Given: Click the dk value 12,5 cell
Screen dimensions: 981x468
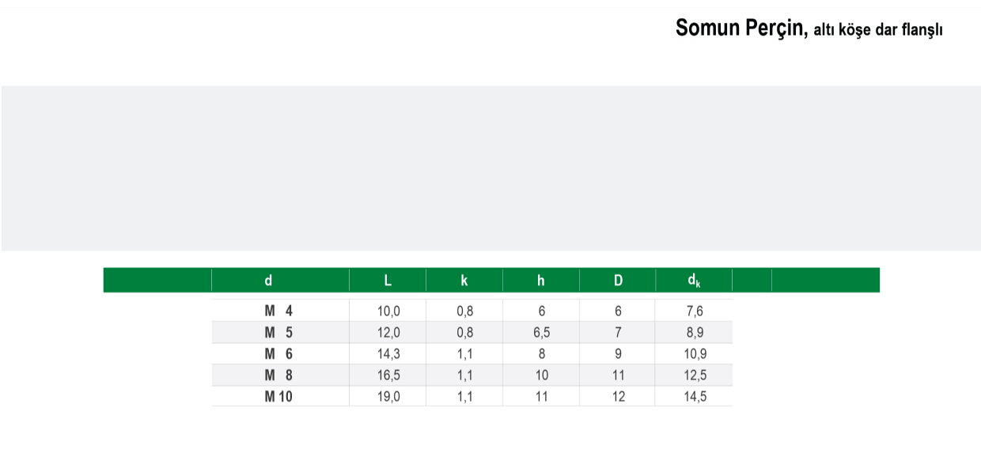Looking at the screenshot, I should [694, 376].
